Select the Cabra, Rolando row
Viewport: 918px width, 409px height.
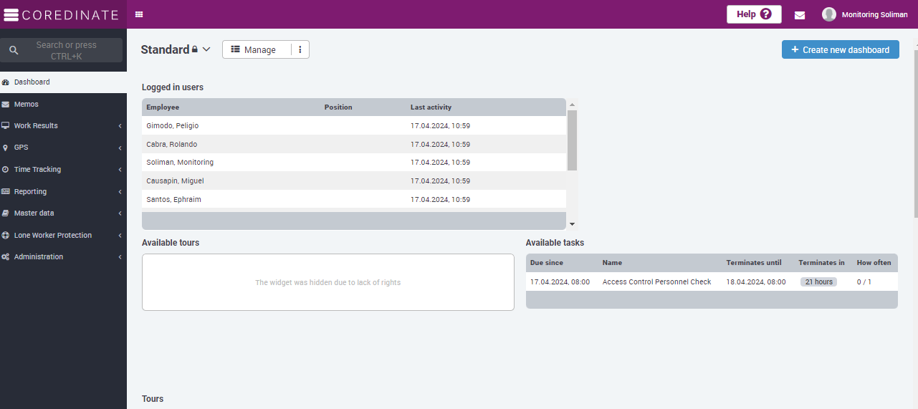click(354, 144)
